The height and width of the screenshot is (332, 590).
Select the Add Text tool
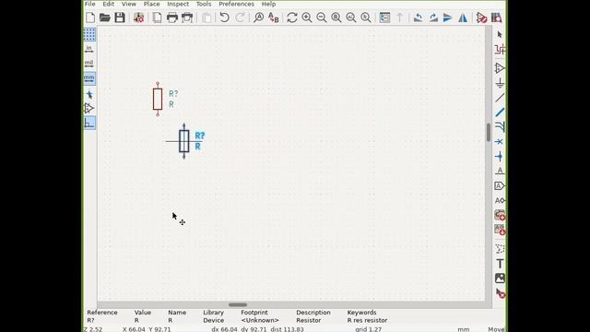point(500,264)
